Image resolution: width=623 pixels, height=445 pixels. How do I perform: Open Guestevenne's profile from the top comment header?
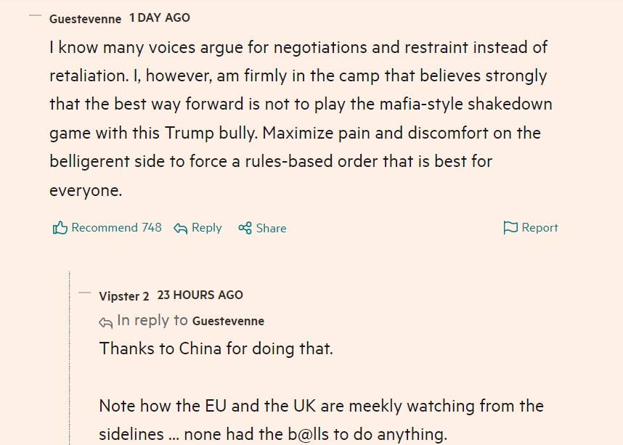coord(85,19)
